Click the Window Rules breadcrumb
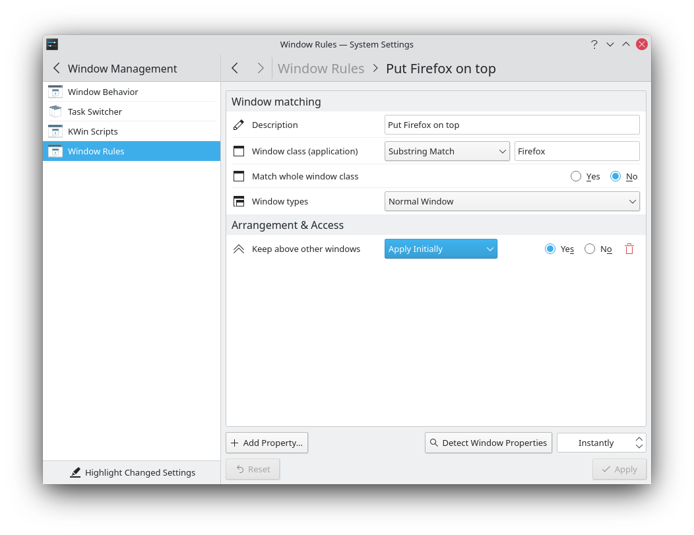Screen dimensions: 694x535 click(321, 69)
